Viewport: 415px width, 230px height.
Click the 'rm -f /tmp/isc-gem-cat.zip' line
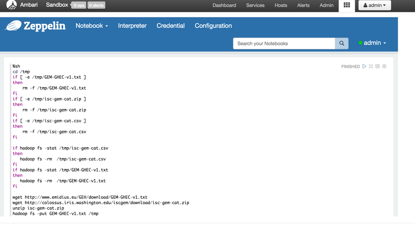click(54, 110)
